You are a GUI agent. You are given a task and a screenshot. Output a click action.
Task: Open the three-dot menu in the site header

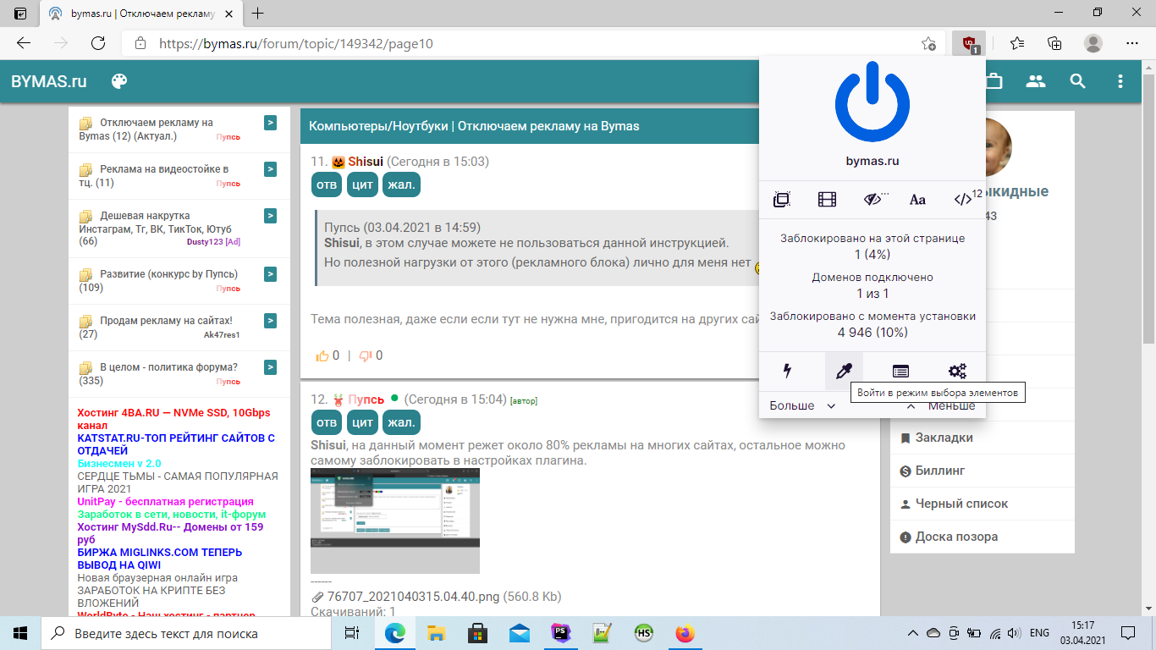click(1120, 81)
